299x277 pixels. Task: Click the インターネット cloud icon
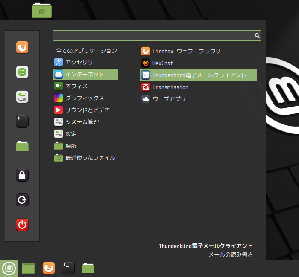click(x=59, y=74)
